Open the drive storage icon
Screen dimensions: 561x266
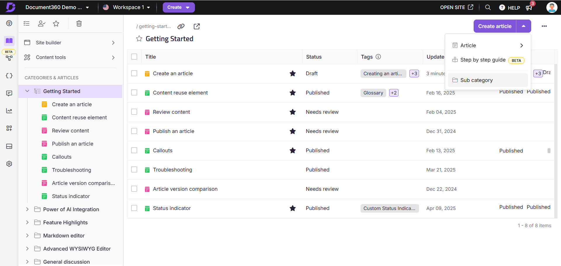(9, 146)
